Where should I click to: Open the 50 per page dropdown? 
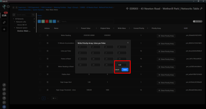coord(54,98)
